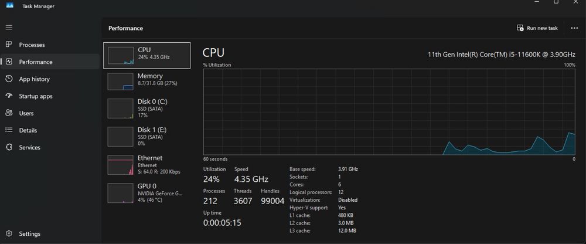Click the Services puzzle icon
The height and width of the screenshot is (244, 586).
pos(9,147)
